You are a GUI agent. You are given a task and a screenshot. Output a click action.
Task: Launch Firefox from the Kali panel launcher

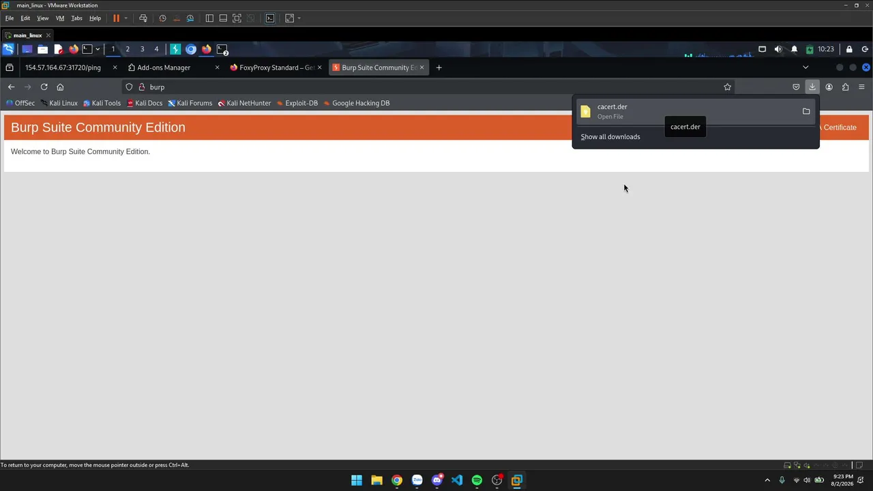click(x=74, y=49)
